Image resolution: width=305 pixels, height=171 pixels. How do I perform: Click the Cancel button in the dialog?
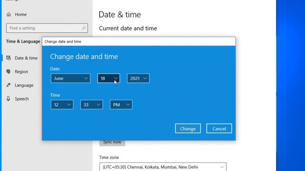[219, 129]
